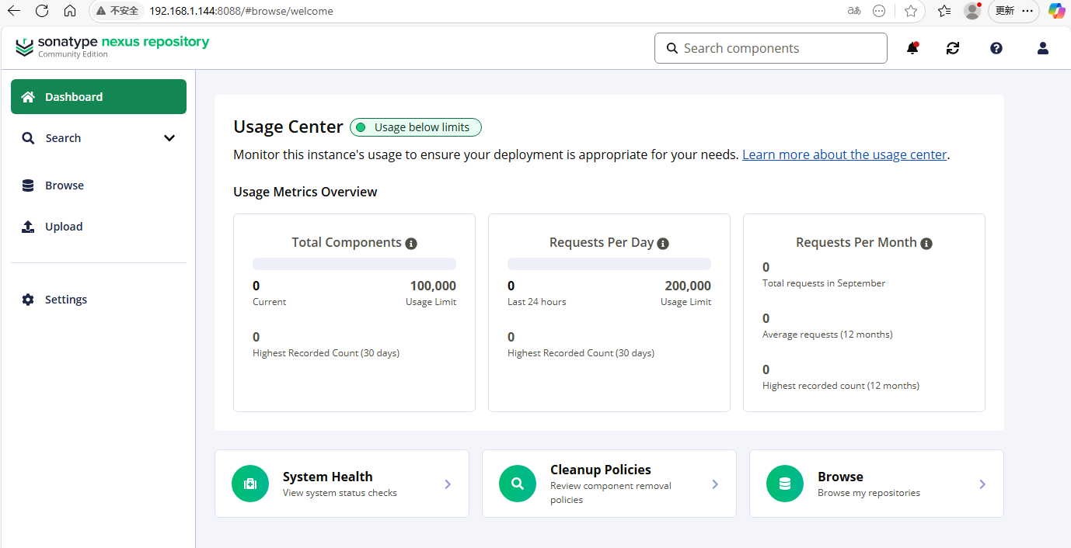Click the Total Components info icon
Viewport: 1071px width, 548px height.
point(411,244)
